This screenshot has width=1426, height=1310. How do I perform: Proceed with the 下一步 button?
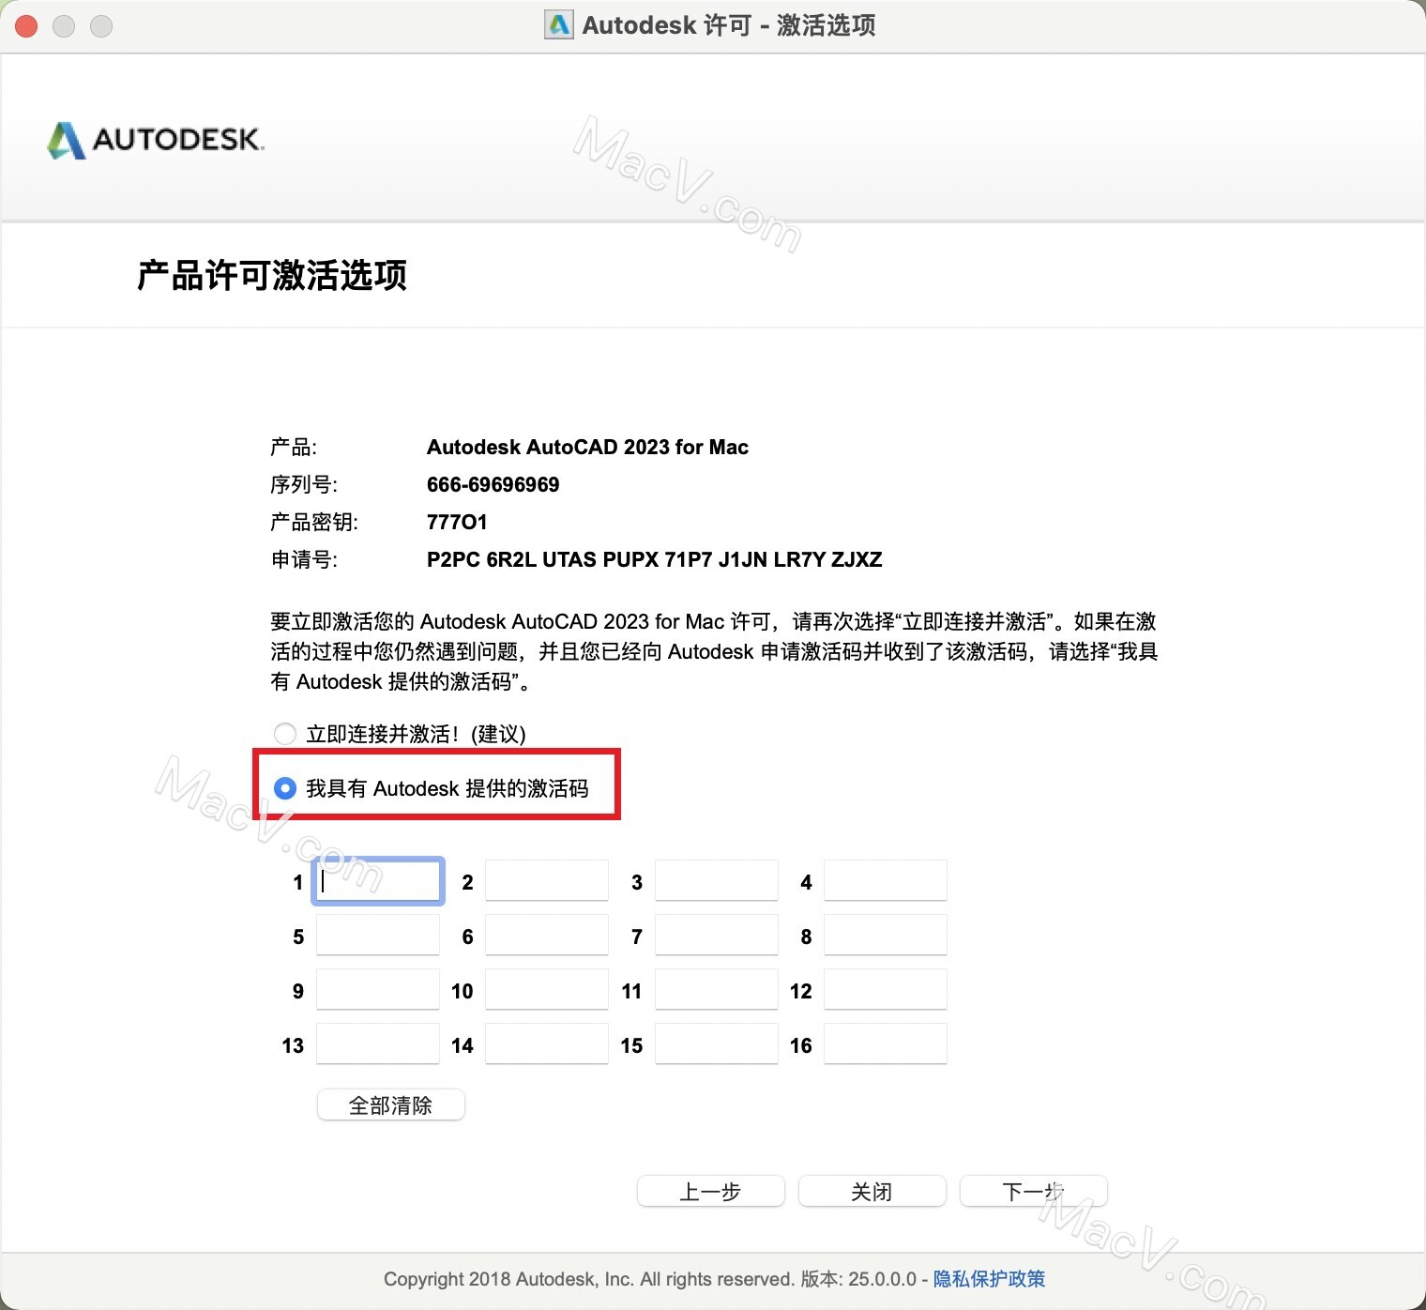[1034, 1192]
